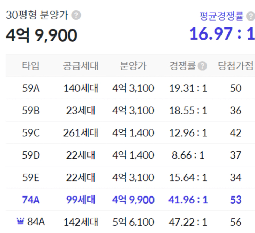Click the 18.55 : 1 ratio cell
The image size is (255, 233).
pyautogui.click(x=188, y=111)
